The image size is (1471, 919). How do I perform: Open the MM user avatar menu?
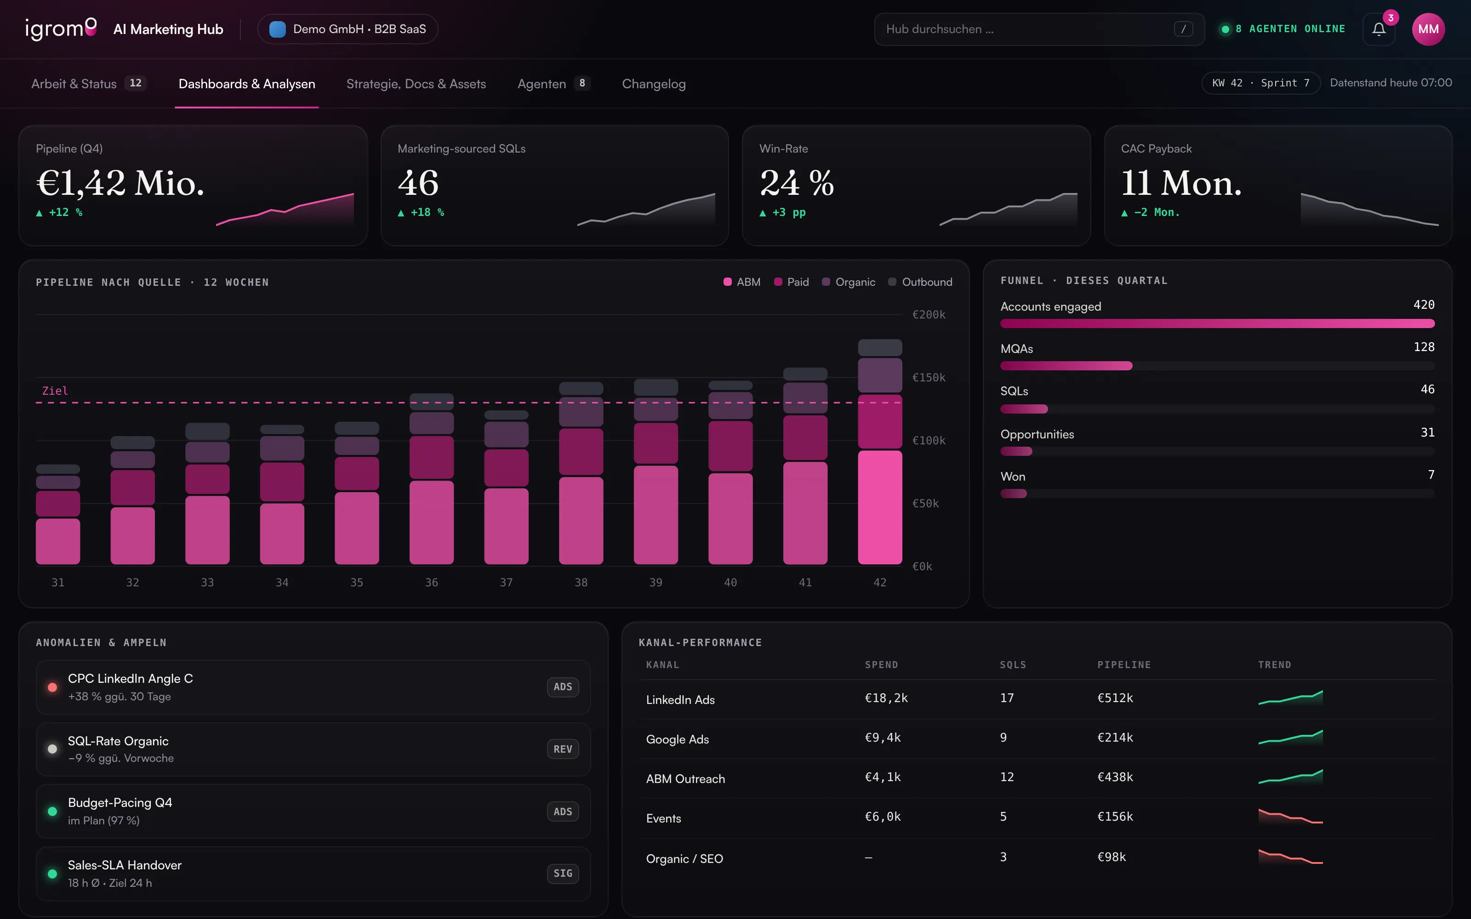[1428, 29]
